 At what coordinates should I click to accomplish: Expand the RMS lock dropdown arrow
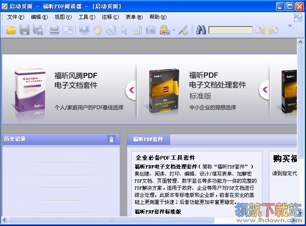click(174, 30)
